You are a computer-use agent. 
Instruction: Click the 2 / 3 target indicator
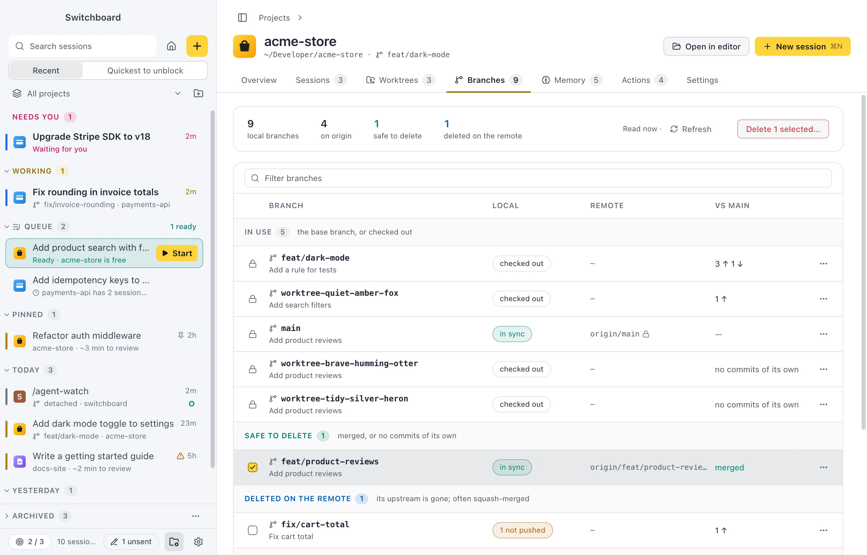[30, 542]
